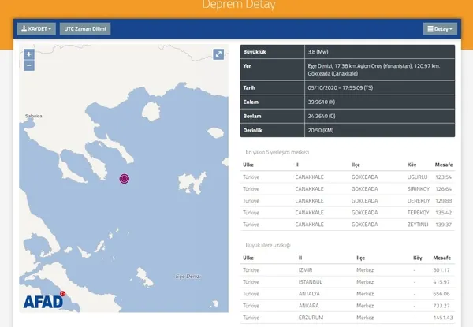
Task: Click the ANTALYA distance row
Action: pyautogui.click(x=348, y=294)
